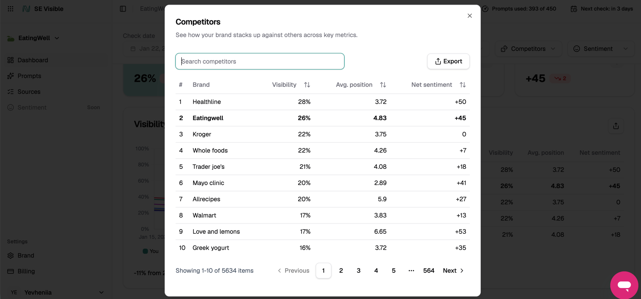
Task: Open the app grid launcher icon
Action: coord(11,9)
